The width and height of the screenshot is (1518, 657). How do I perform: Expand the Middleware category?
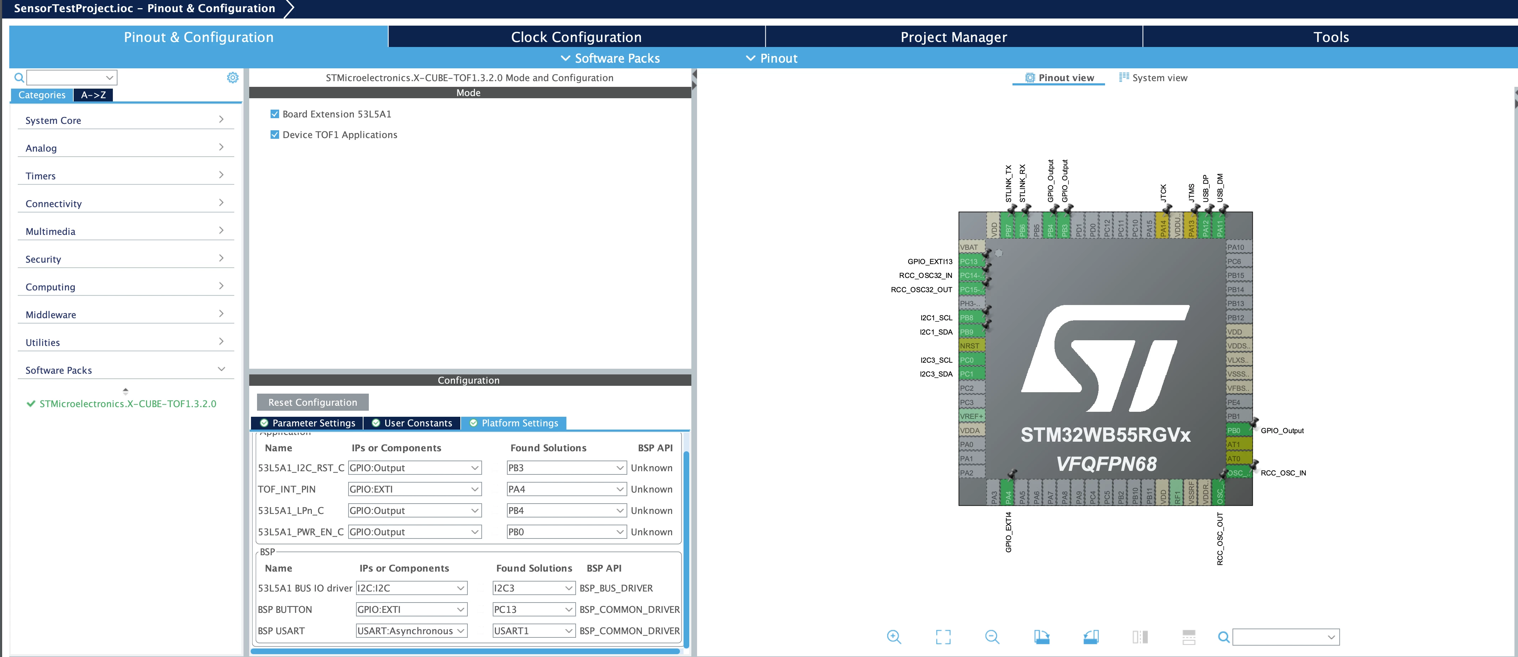pyautogui.click(x=126, y=314)
